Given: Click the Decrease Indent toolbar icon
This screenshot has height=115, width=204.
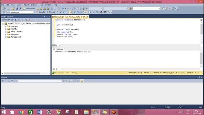Looking at the screenshot, I should [x=101, y=12].
